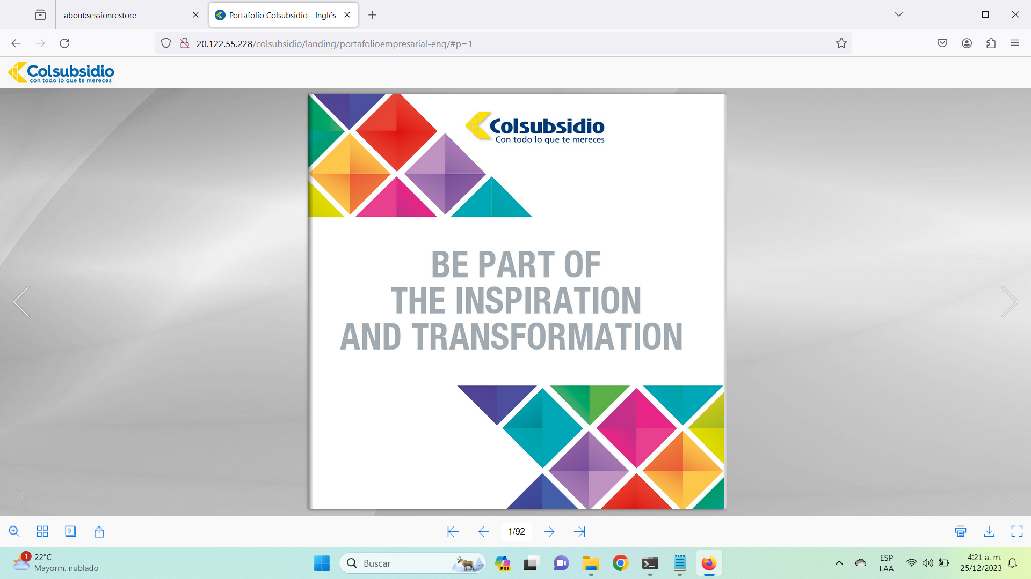Bookmark this page with star icon
Image resolution: width=1031 pixels, height=579 pixels.
[x=841, y=43]
